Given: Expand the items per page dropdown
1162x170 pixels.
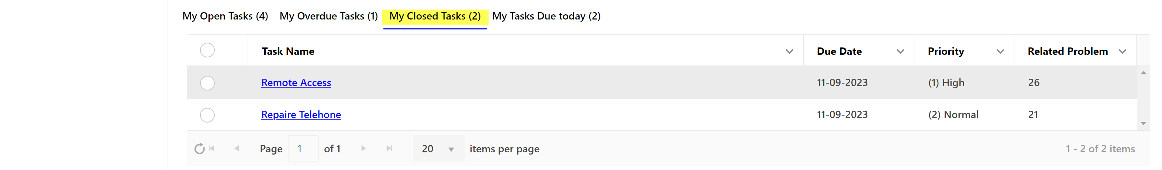Looking at the screenshot, I should pyautogui.click(x=451, y=149).
